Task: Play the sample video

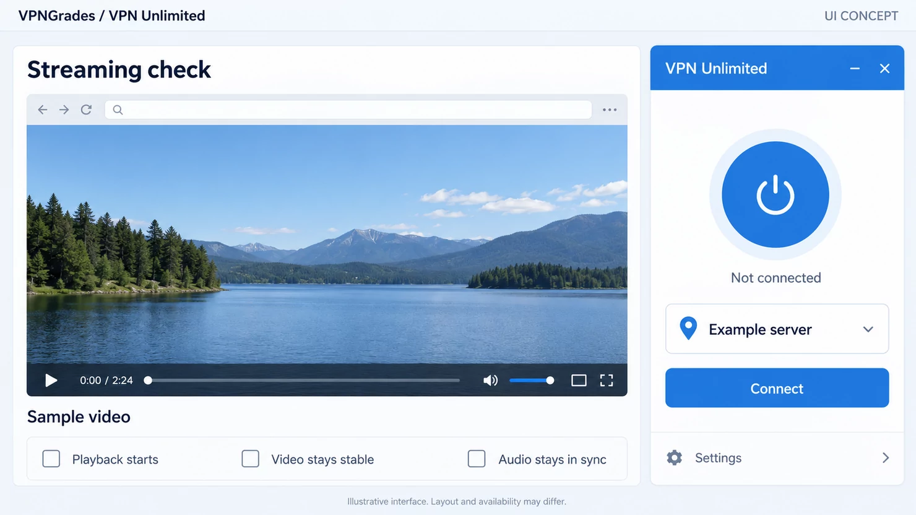Action: coord(51,380)
